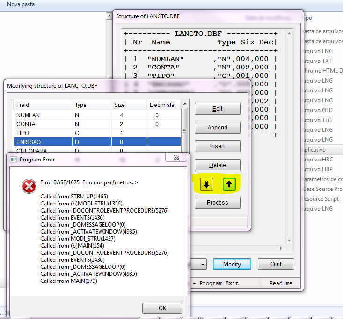Click the red error icon
The width and height of the screenshot is (343, 319).
click(x=29, y=186)
